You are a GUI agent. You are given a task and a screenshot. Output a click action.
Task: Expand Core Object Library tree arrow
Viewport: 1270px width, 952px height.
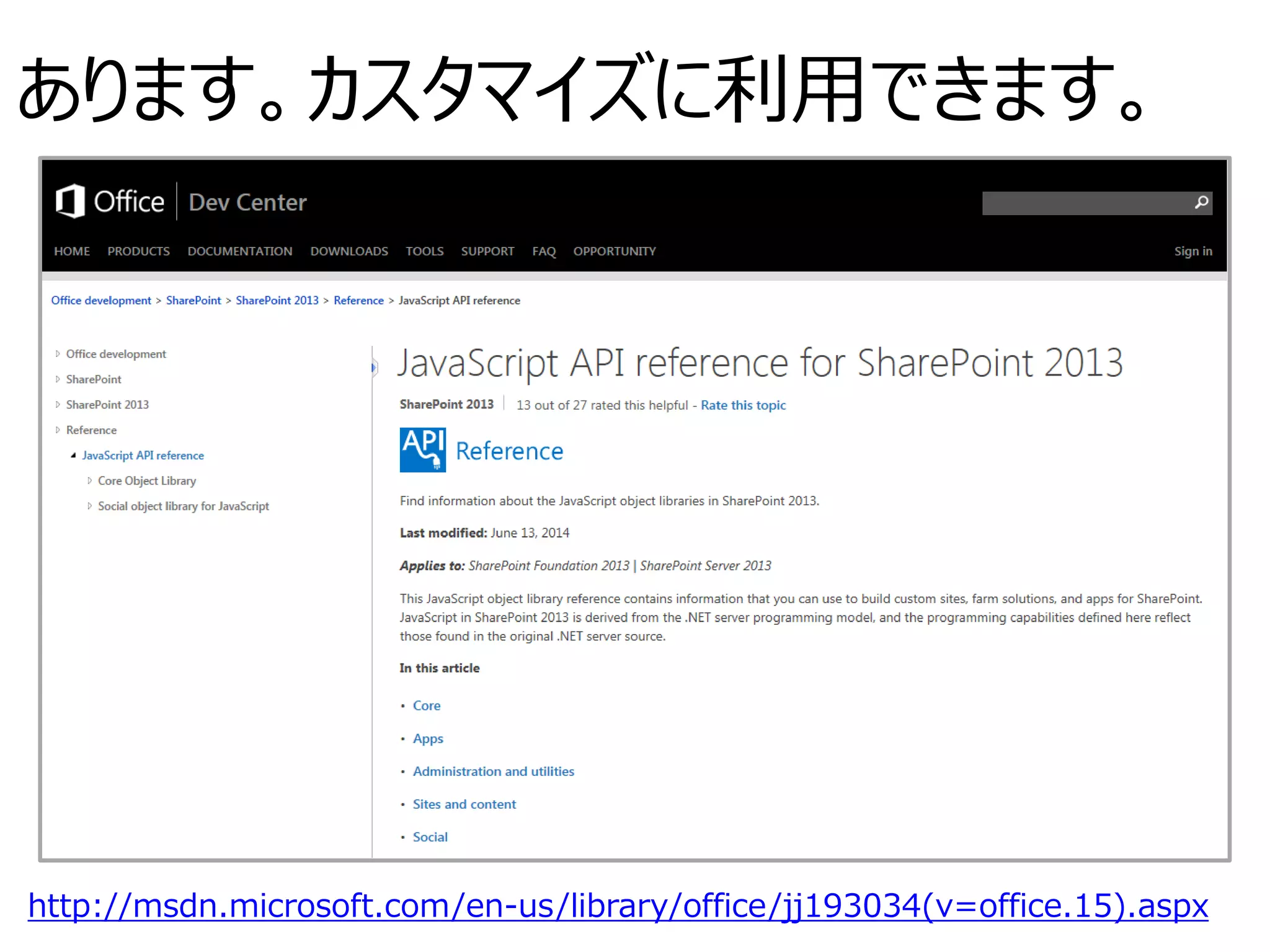89,481
